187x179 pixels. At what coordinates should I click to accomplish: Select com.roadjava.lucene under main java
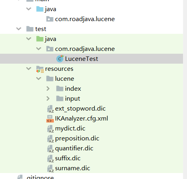click(85, 19)
